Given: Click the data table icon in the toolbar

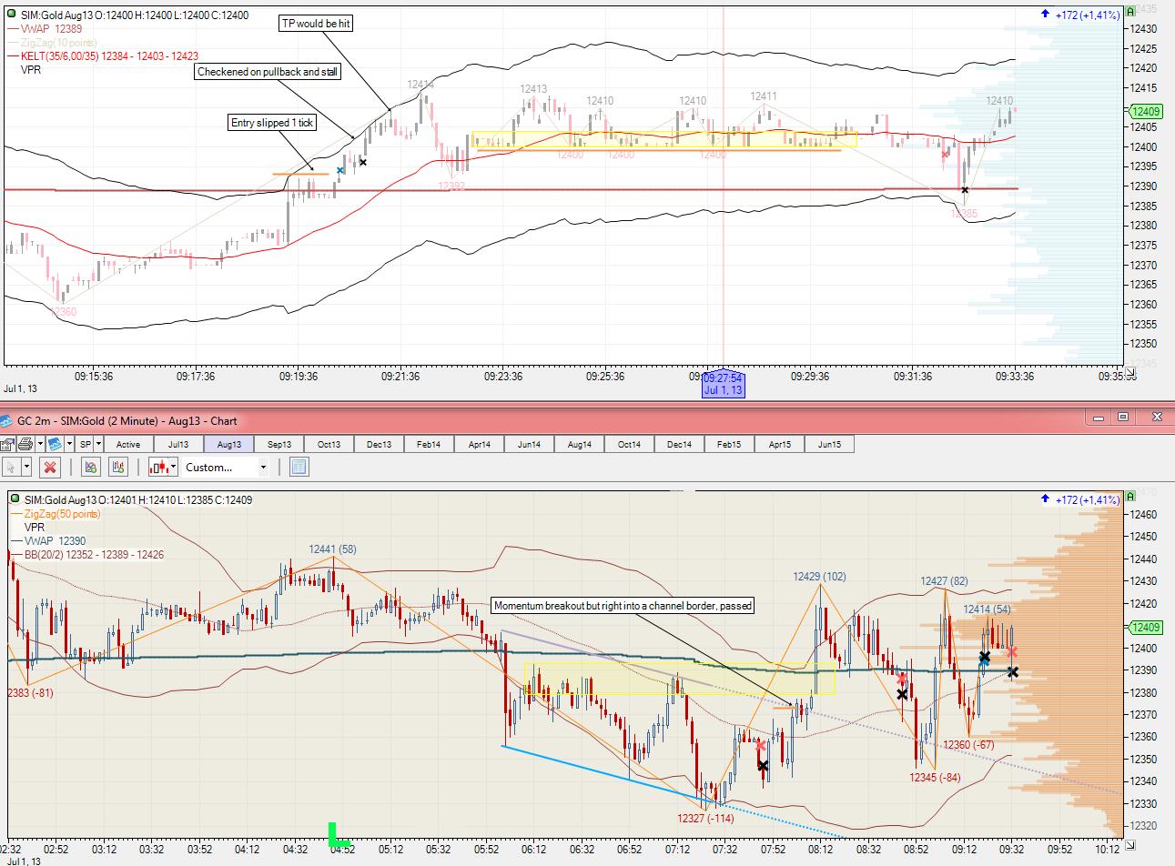Looking at the screenshot, I should coord(299,467).
